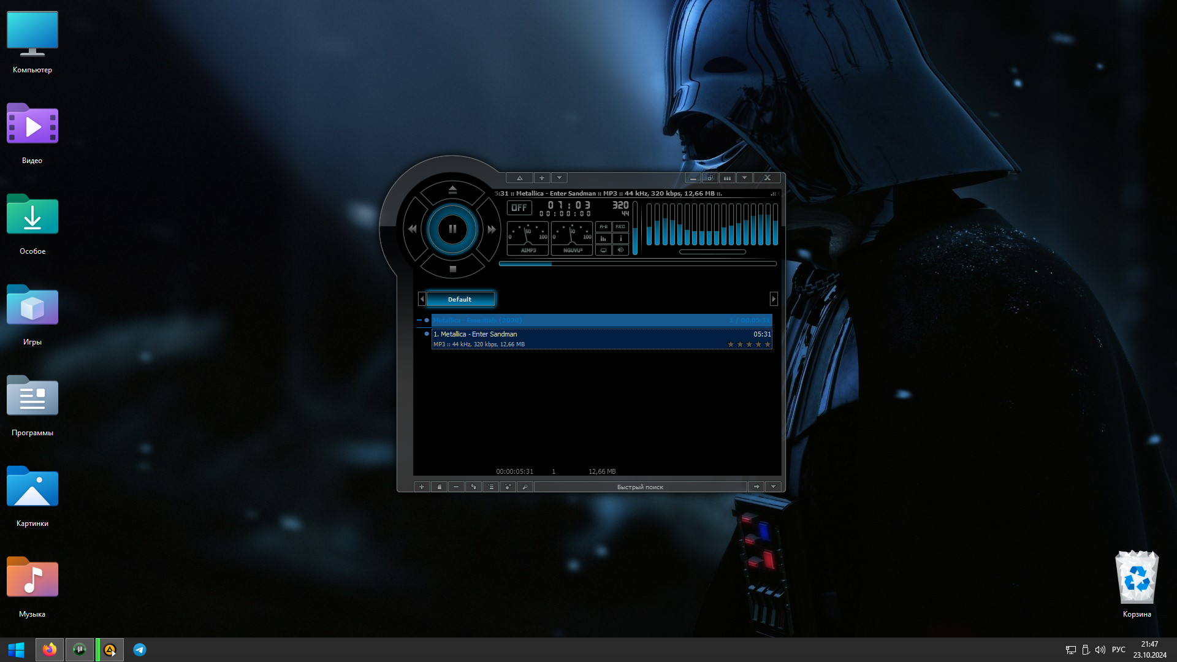Open the Windows Start menu

[17, 650]
